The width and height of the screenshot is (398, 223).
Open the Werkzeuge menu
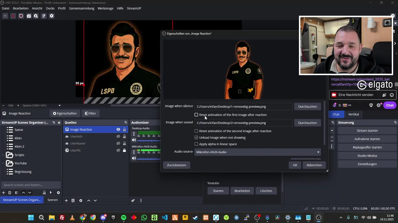pyautogui.click(x=105, y=8)
